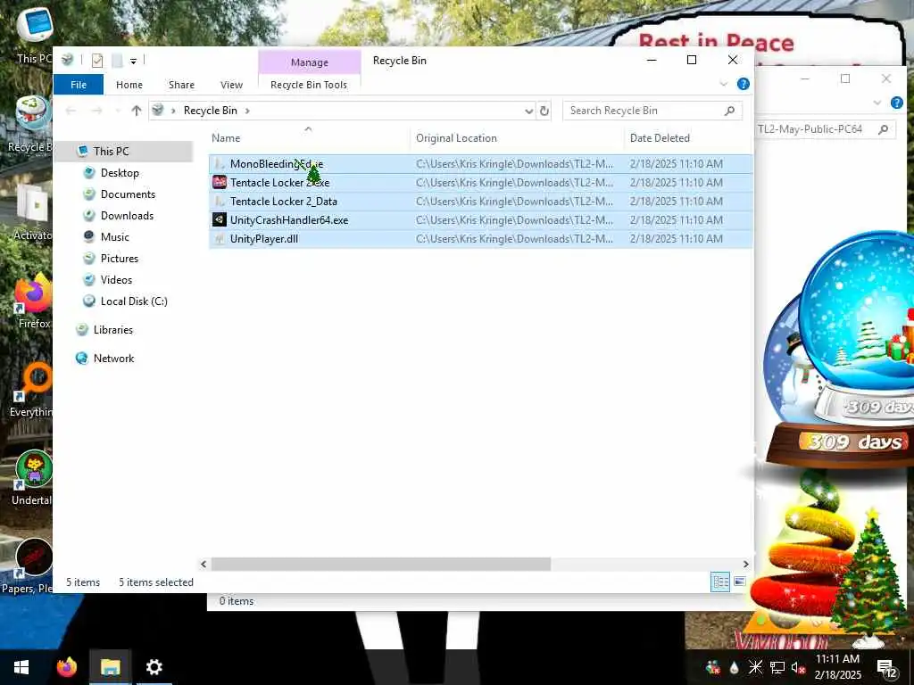Open the address bar history dropdown
The image size is (914, 685).
coord(528,111)
